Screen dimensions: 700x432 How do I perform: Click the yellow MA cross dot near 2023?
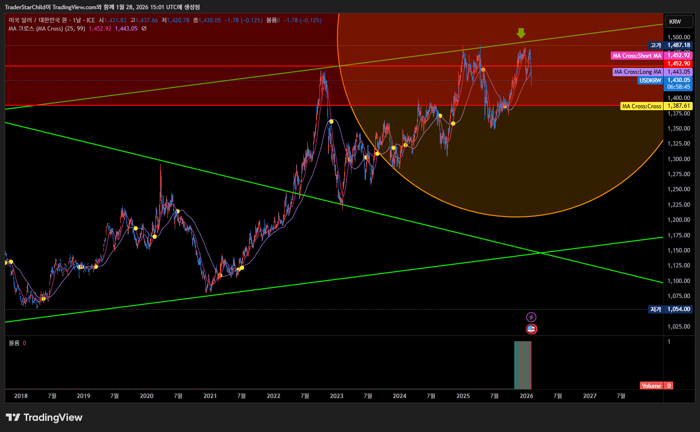331,121
